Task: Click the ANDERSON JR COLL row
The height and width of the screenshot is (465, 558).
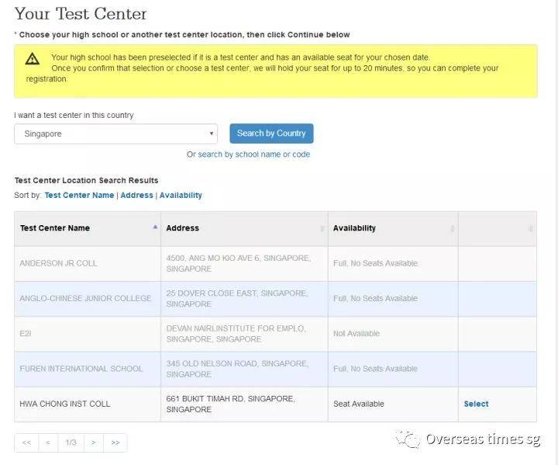Action: coord(58,263)
